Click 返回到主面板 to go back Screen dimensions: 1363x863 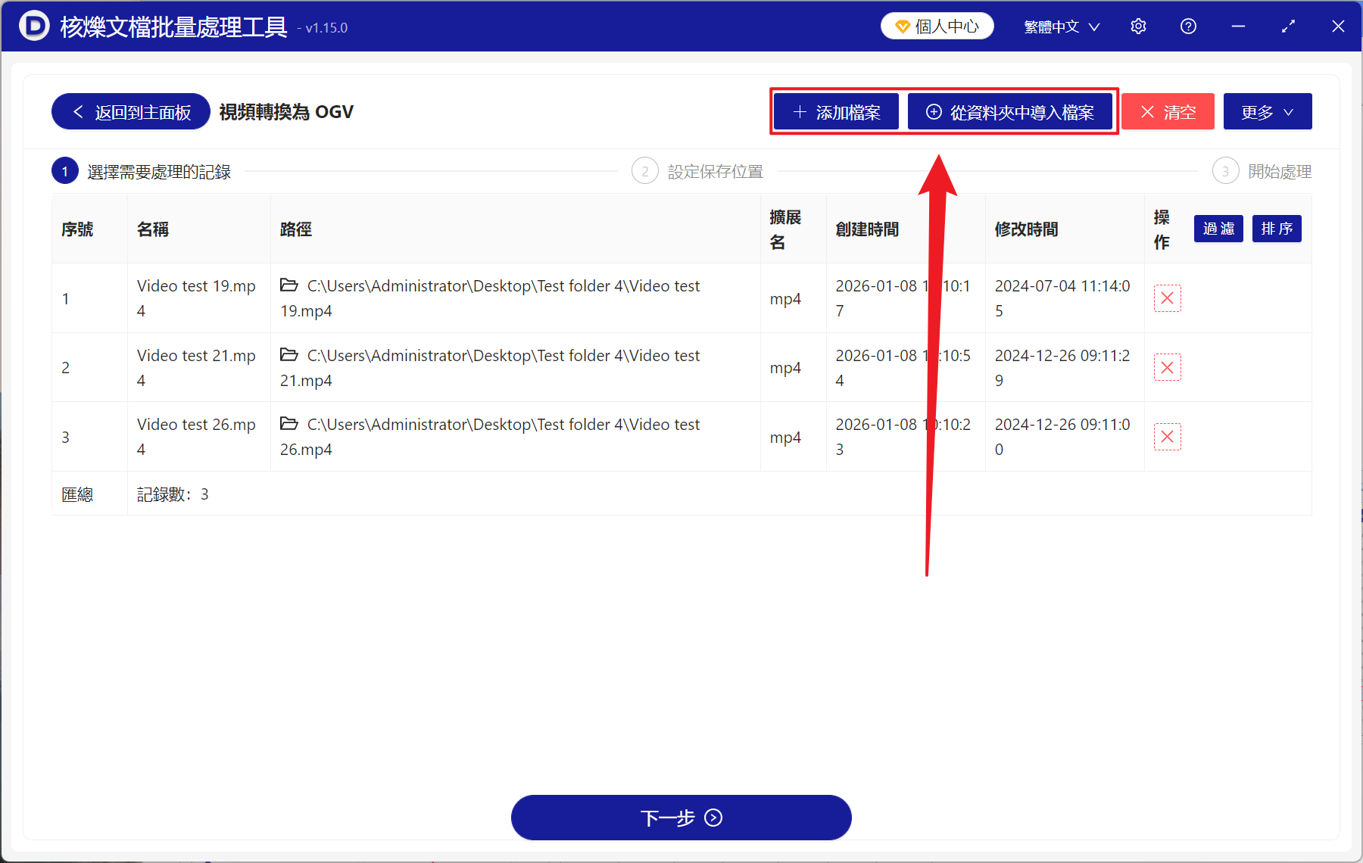click(x=129, y=111)
